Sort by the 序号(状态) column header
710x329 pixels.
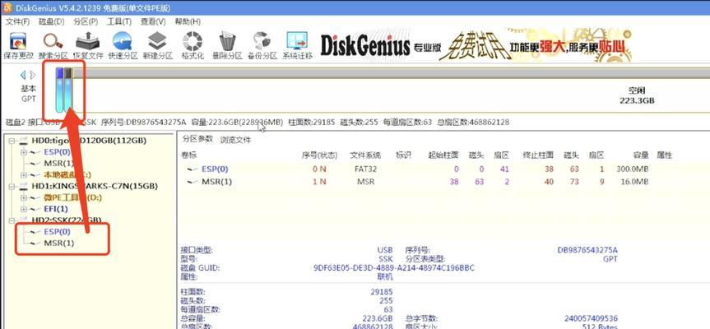point(320,155)
